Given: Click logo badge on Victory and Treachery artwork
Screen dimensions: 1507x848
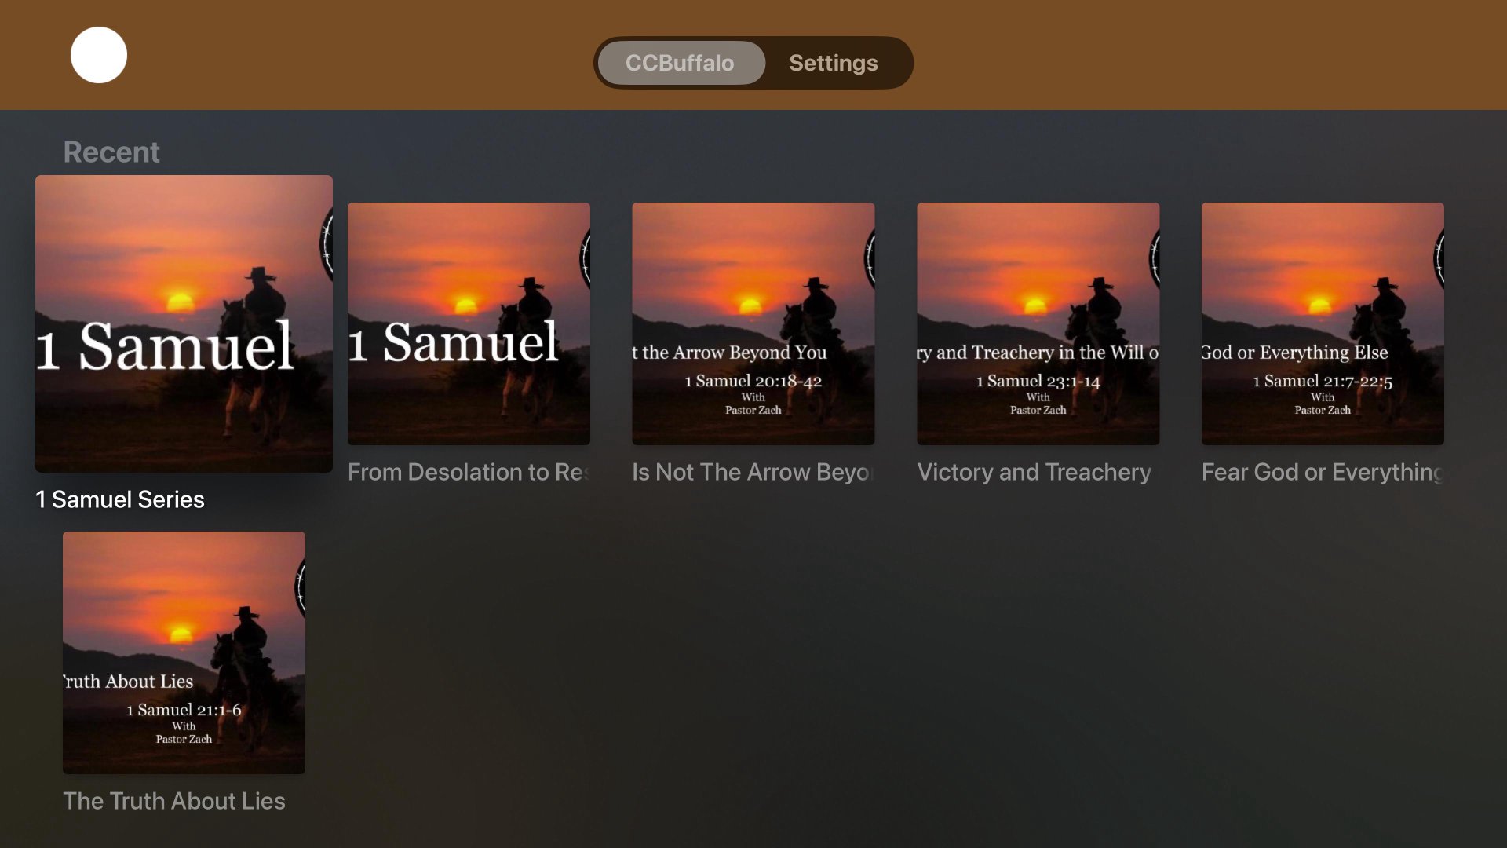Looking at the screenshot, I should pyautogui.click(x=1154, y=258).
